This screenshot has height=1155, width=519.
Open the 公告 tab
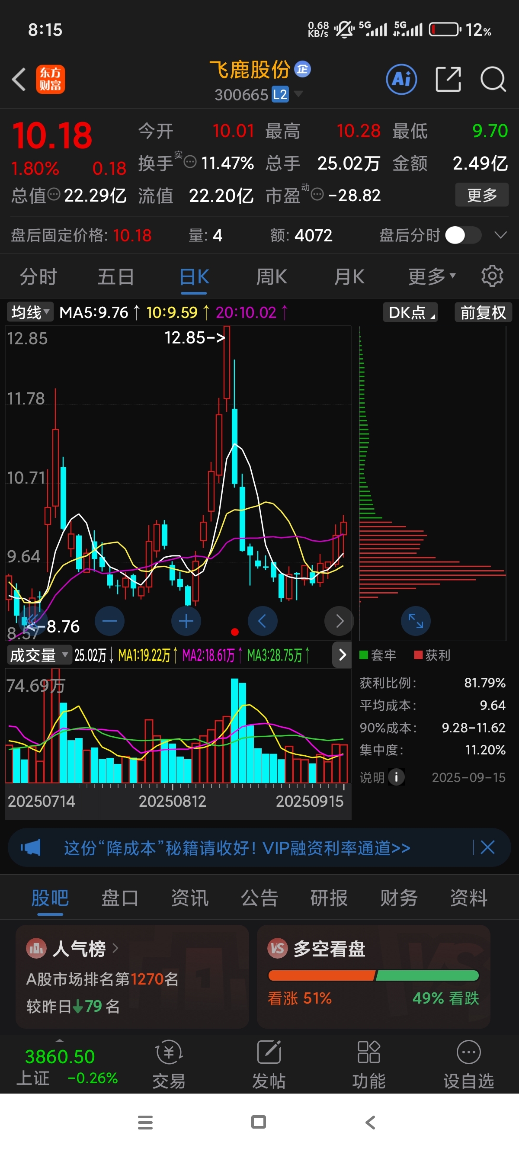(x=259, y=898)
